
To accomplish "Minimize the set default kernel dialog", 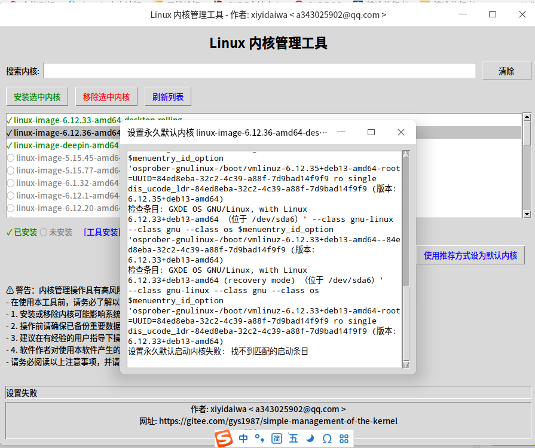I will [341, 132].
